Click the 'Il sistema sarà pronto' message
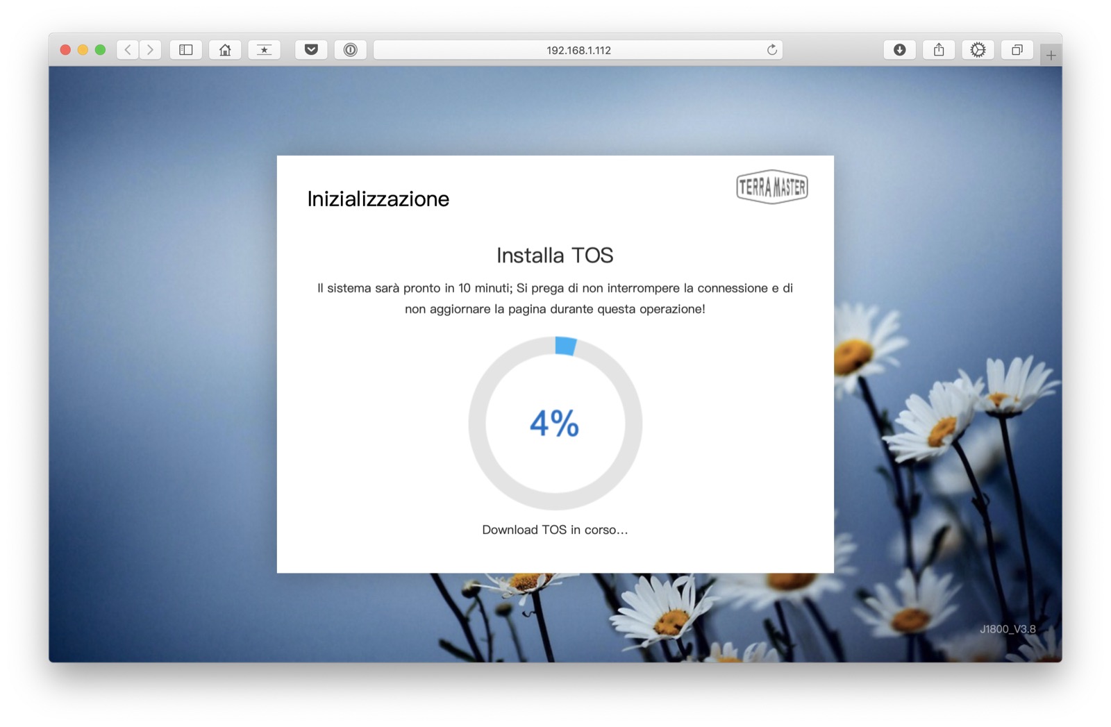The height and width of the screenshot is (727, 1111). [555, 299]
